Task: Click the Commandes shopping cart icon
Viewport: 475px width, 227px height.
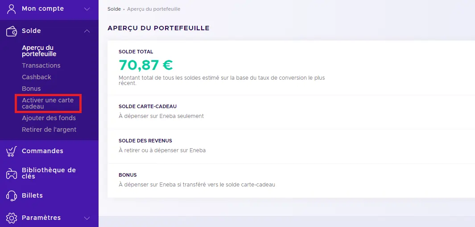Action: pyautogui.click(x=11, y=151)
